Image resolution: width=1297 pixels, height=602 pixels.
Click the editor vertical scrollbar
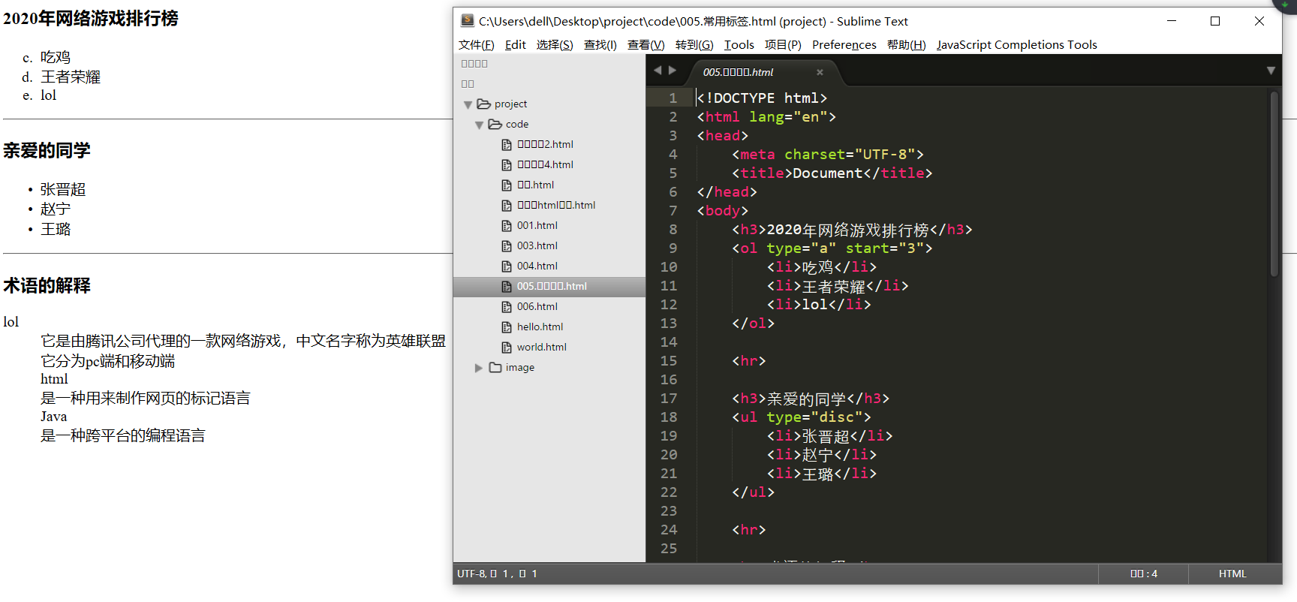(1274, 184)
